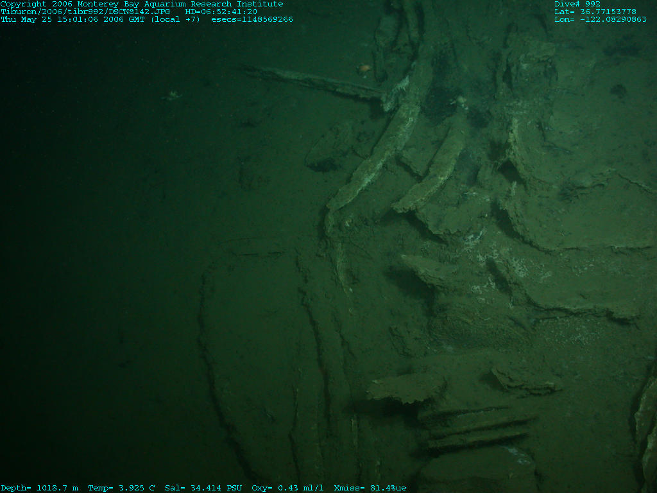The height and width of the screenshot is (493, 657).
Task: Click the Dive# 992 label
Action: point(577,4)
